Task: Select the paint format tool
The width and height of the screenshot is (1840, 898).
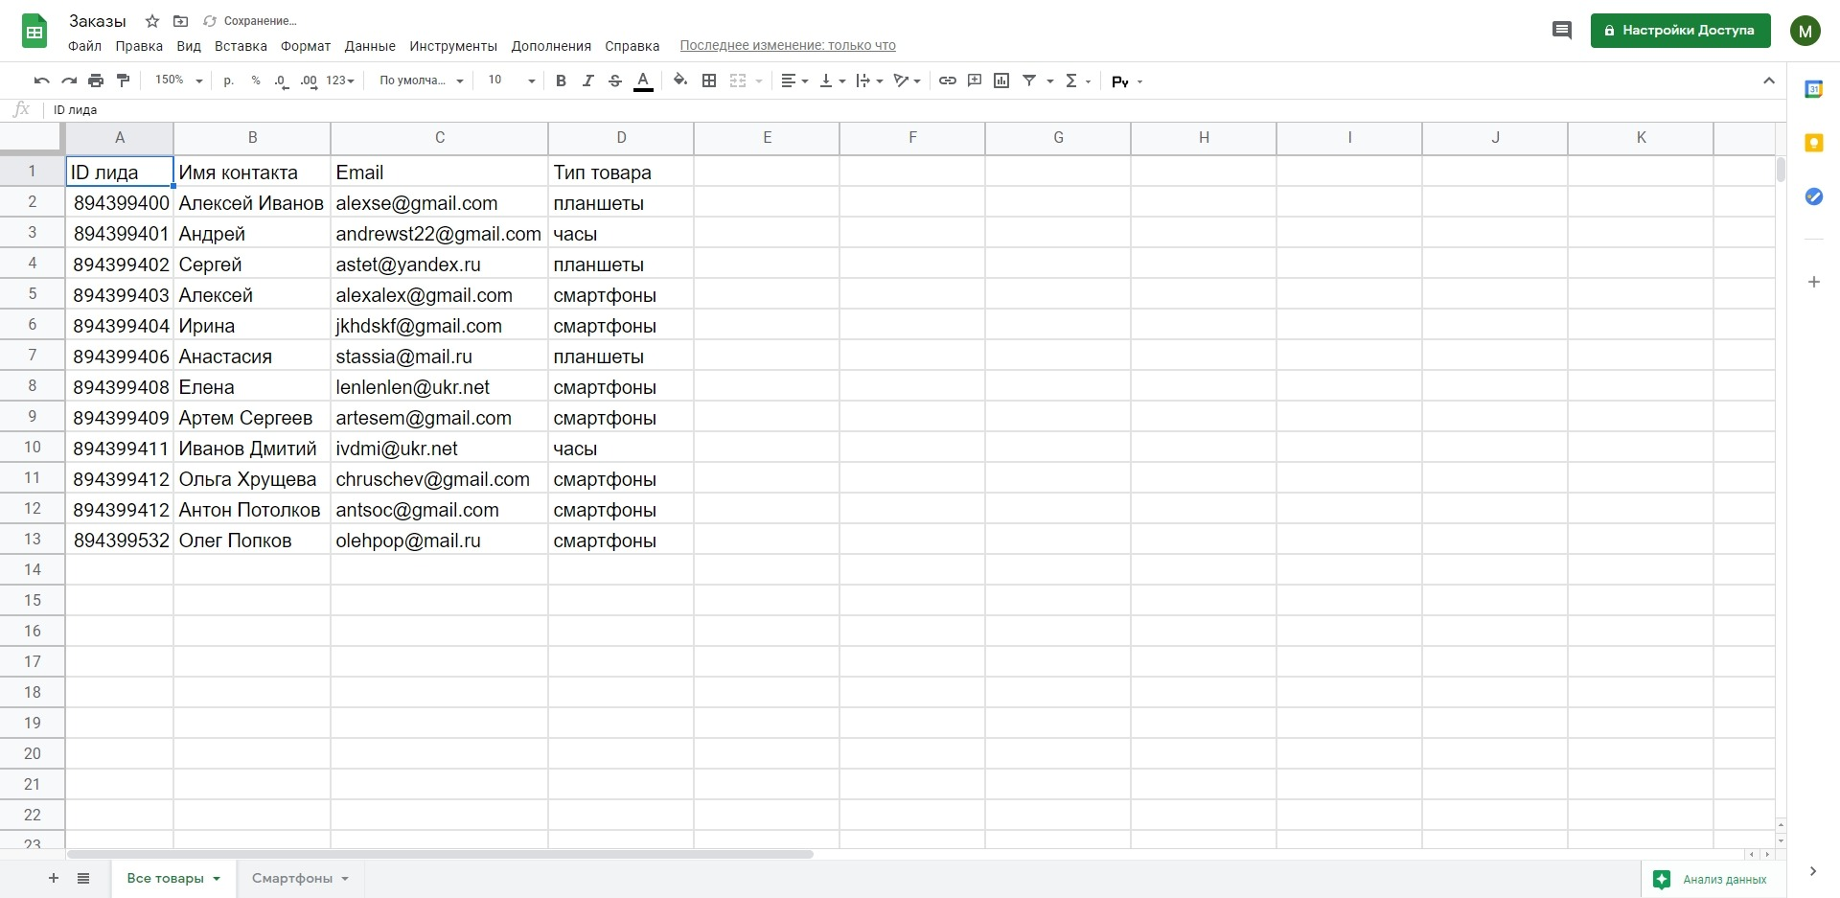Action: point(123,81)
